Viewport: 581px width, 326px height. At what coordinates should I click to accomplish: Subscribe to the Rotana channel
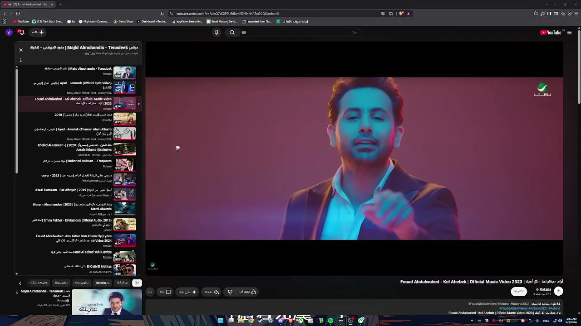point(519,292)
